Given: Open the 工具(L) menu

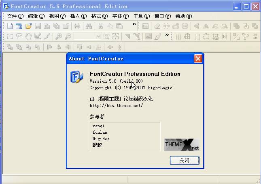Looking at the screenshot, I should pos(142,16).
